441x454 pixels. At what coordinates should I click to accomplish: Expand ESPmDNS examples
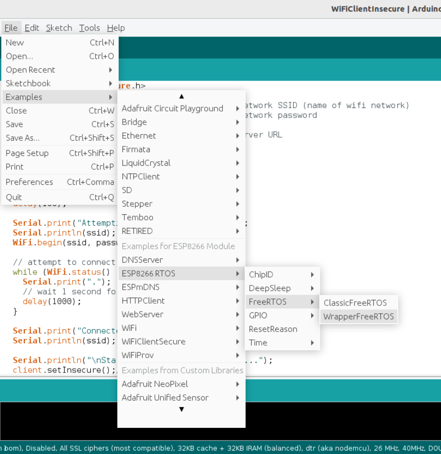[181, 287]
